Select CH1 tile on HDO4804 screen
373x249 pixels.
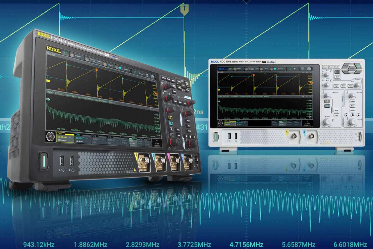click(65, 138)
